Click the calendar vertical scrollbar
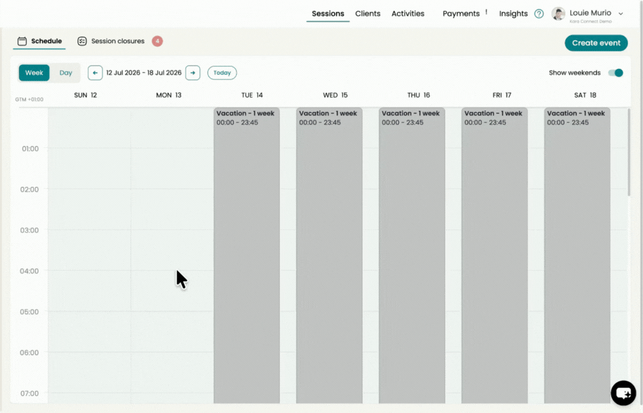Image resolution: width=643 pixels, height=413 pixels. pos(629,152)
